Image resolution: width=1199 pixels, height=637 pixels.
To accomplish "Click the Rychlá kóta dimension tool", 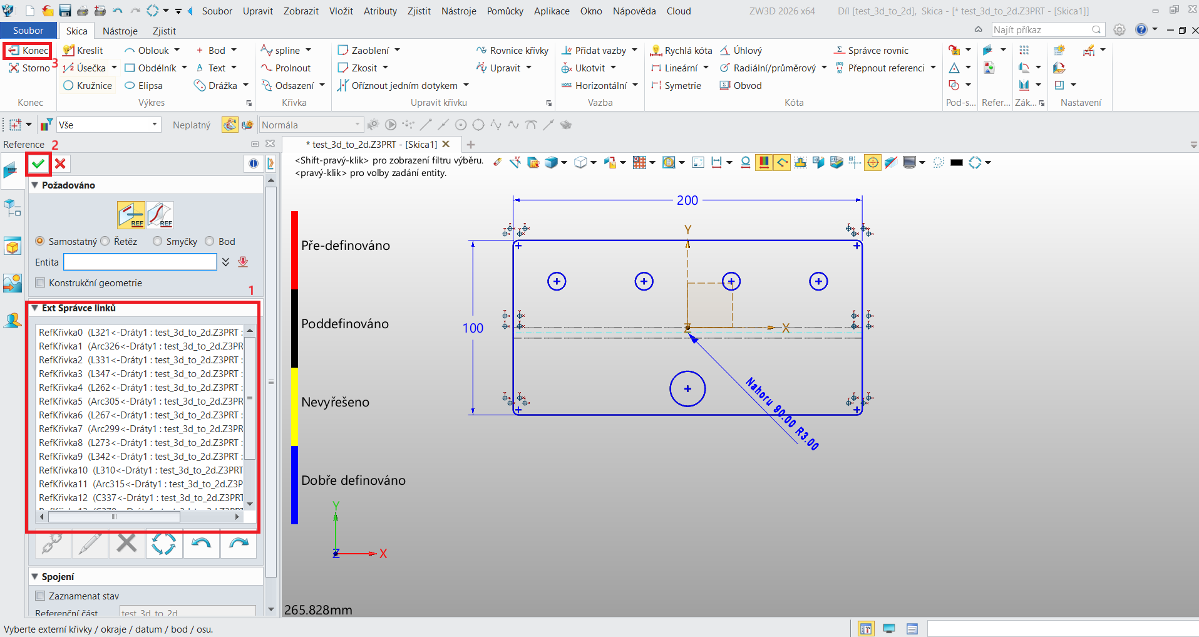I will click(x=682, y=50).
